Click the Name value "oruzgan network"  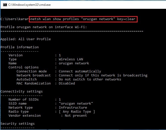tap(74, 63)
